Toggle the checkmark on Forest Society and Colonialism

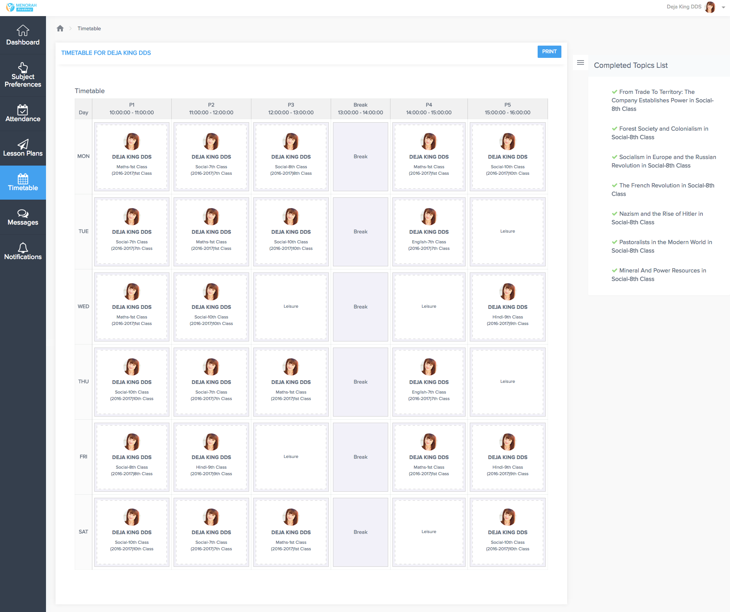614,129
